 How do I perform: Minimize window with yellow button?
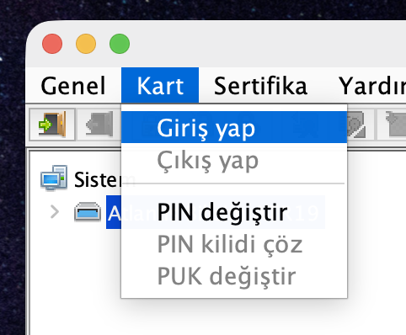tap(86, 44)
